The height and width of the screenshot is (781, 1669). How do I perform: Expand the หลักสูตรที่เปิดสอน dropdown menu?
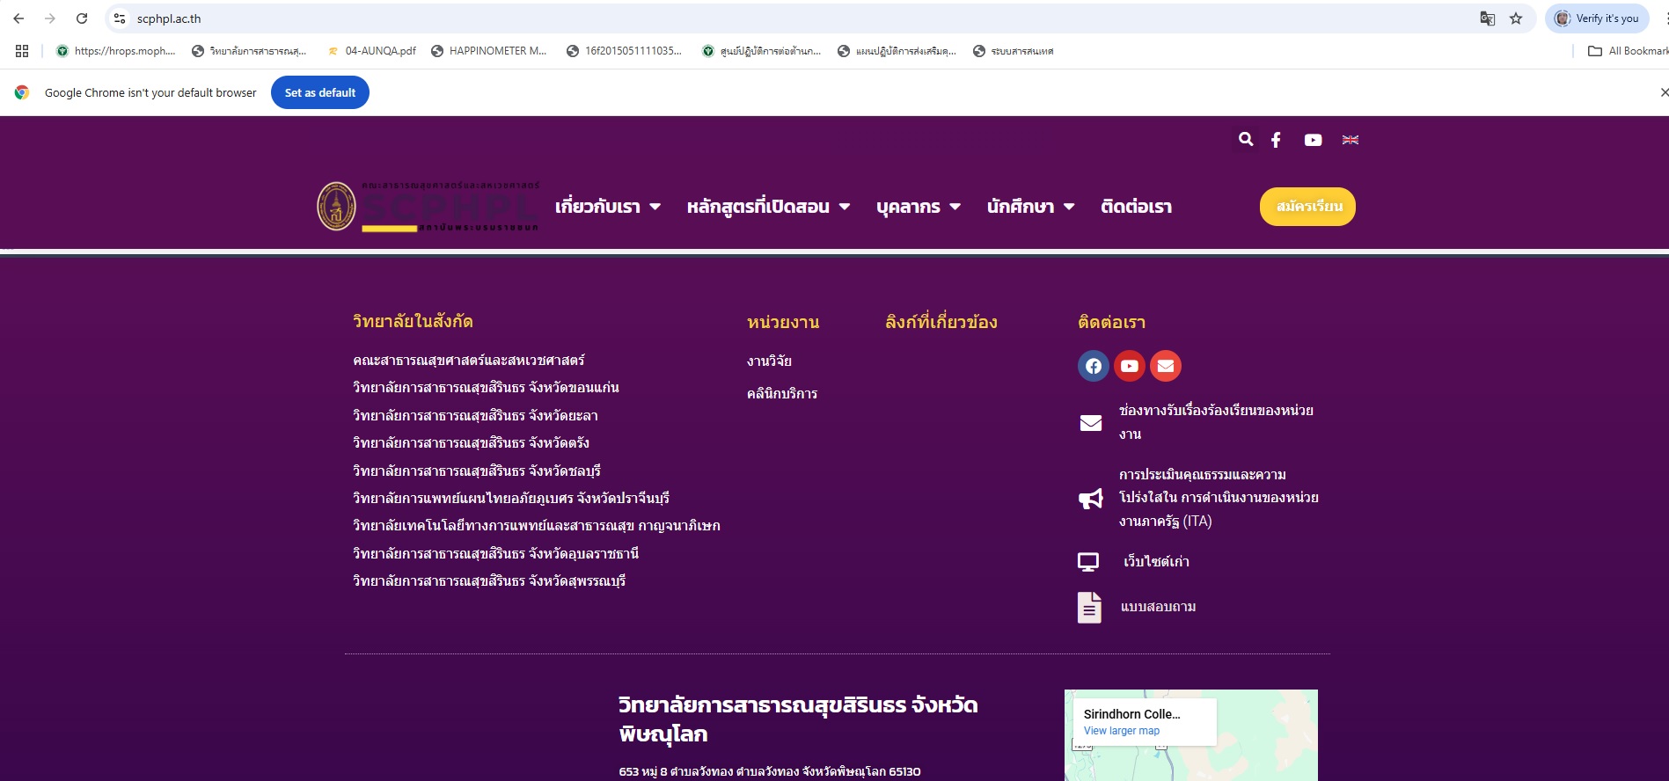767,207
